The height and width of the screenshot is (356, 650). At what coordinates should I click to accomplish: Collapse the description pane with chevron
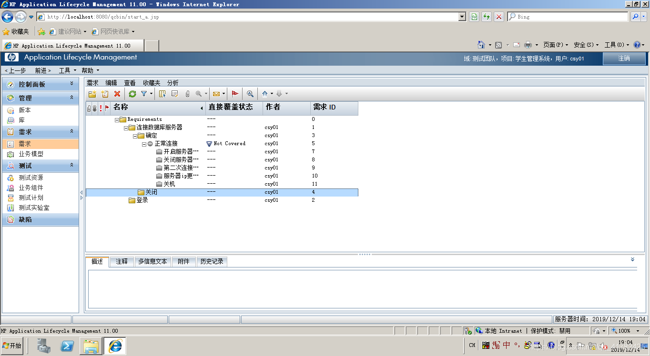pyautogui.click(x=632, y=259)
